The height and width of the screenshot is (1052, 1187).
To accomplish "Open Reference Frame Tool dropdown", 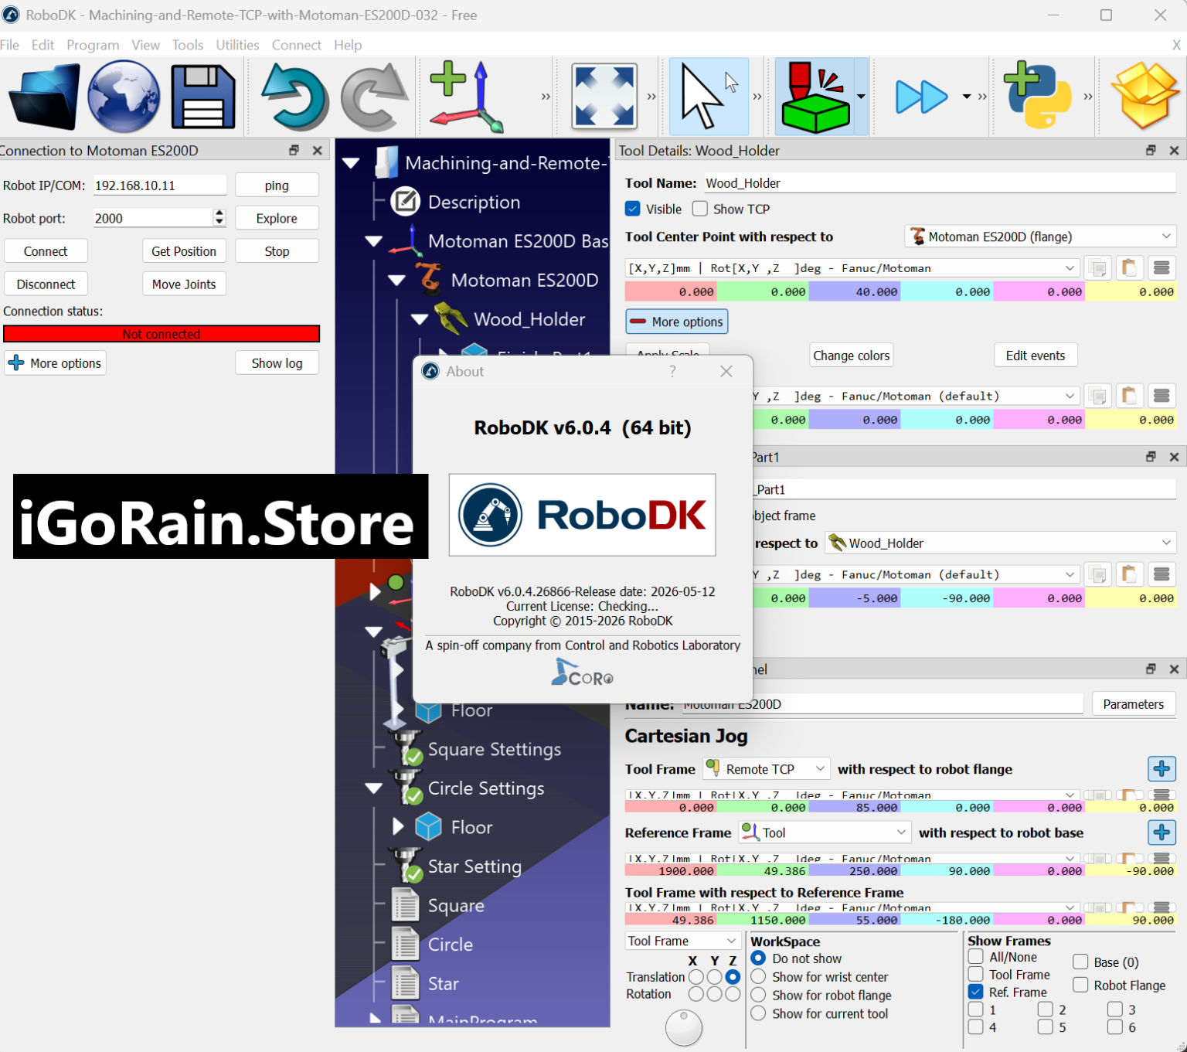I will [824, 832].
